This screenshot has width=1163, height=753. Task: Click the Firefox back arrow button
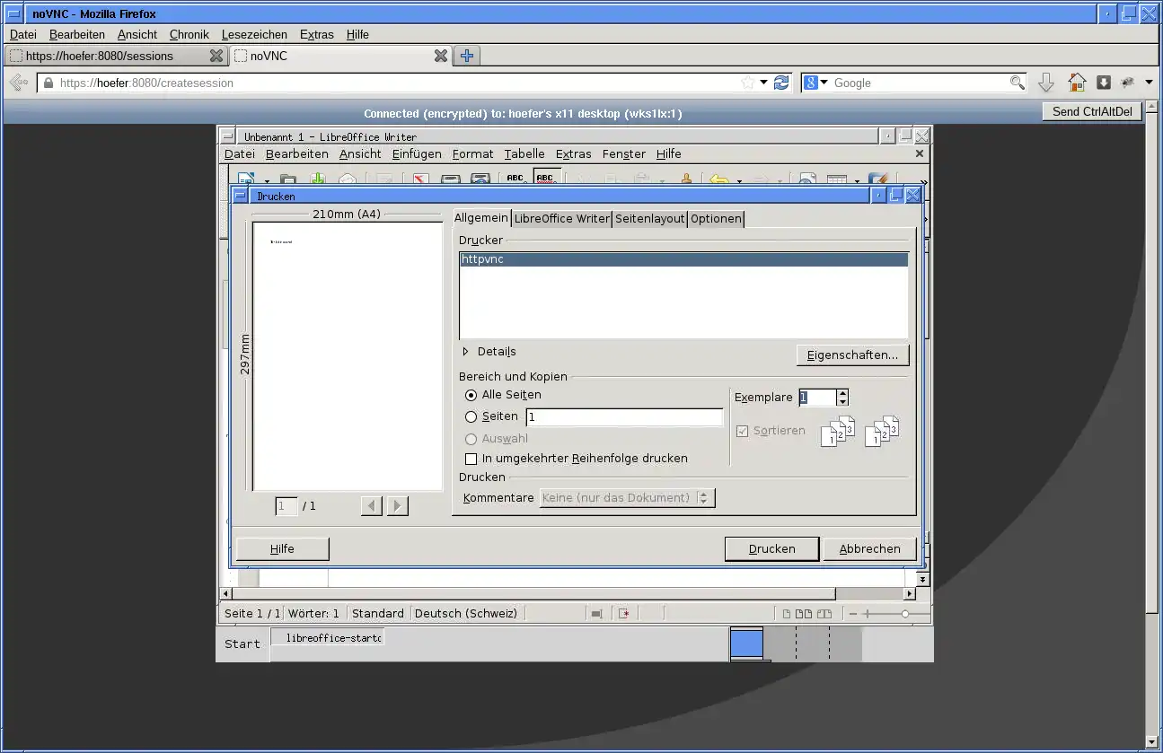(x=17, y=83)
